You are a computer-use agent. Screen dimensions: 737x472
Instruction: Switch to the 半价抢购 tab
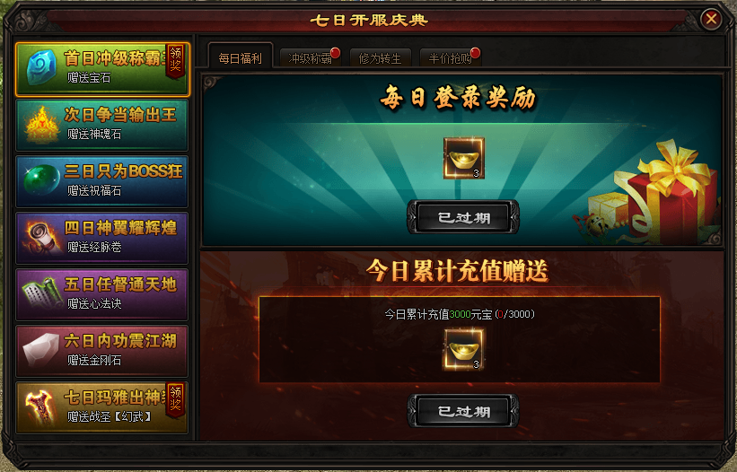[x=450, y=58]
